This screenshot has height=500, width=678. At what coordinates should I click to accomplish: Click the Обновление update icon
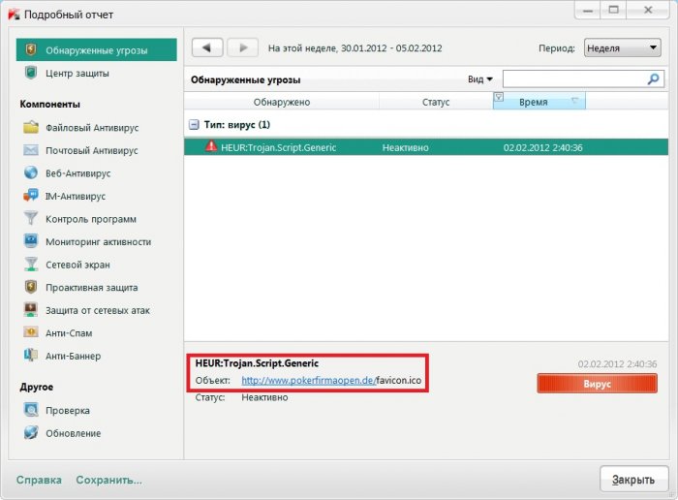tap(31, 432)
